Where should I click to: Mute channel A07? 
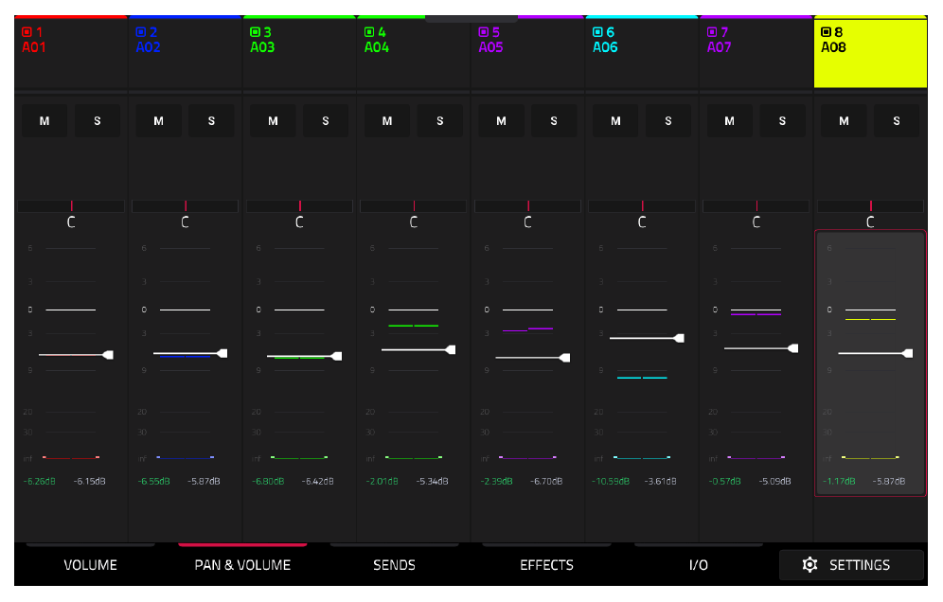coord(730,121)
